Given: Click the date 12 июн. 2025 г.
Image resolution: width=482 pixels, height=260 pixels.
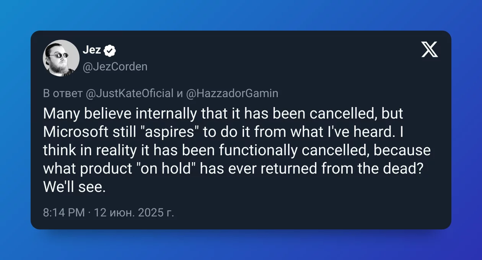Looking at the screenshot, I should point(134,212).
